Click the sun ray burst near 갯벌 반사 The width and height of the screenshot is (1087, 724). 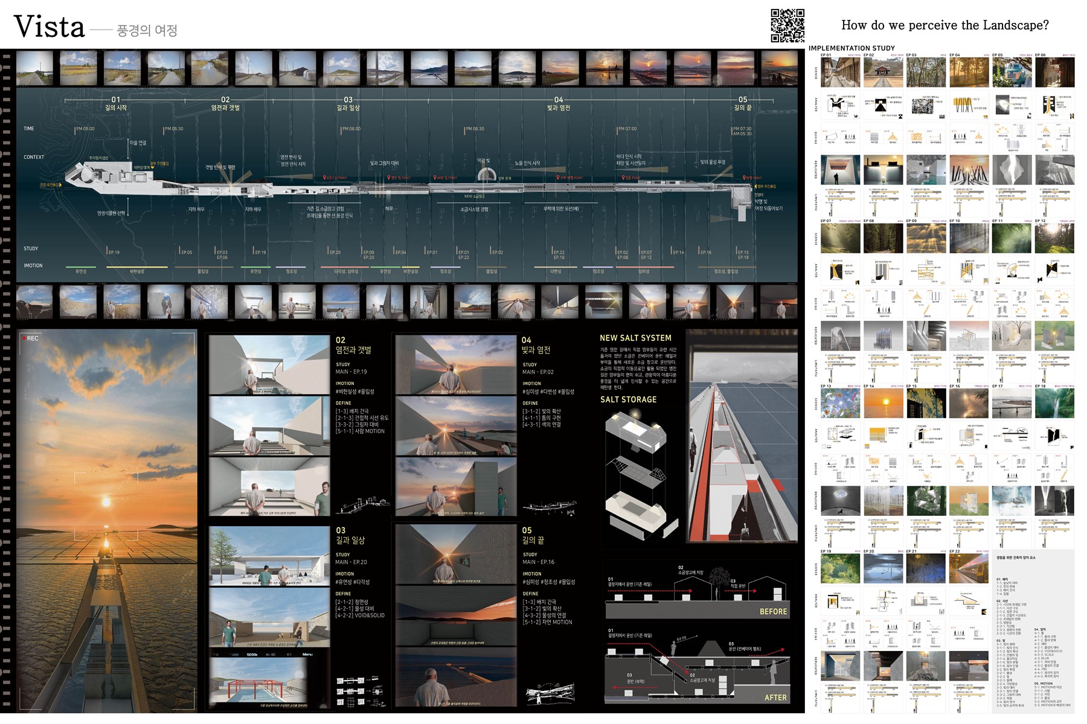tap(229, 177)
